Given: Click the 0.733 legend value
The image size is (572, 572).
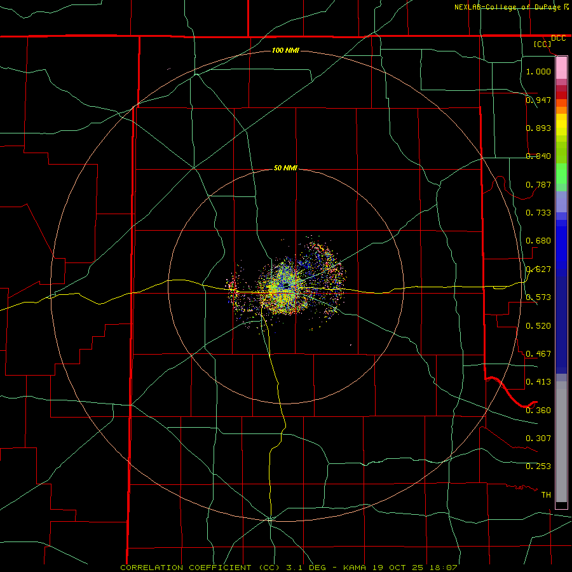Looking at the screenshot, I should click(538, 213).
